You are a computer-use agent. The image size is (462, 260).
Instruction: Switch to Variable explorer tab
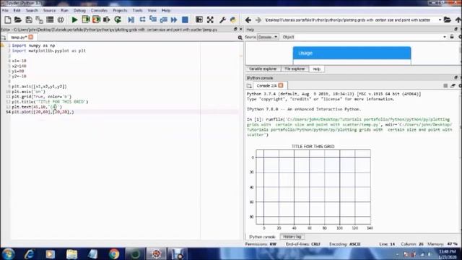pos(263,69)
